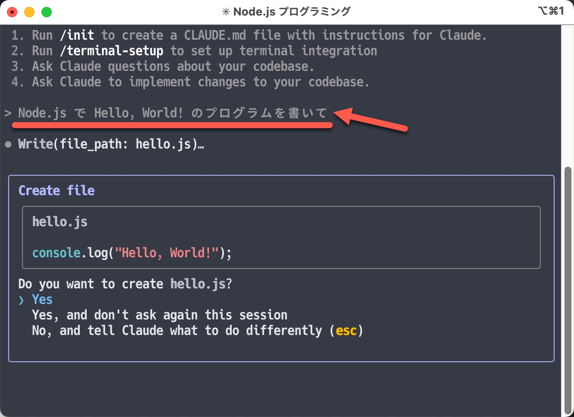Click the /terminal-setup command text
The height and width of the screenshot is (417, 574).
(111, 51)
